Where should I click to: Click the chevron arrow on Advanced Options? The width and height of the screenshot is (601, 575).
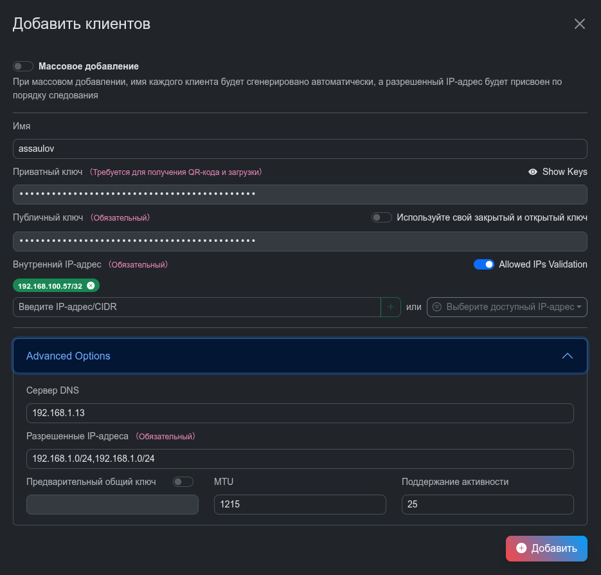click(567, 356)
